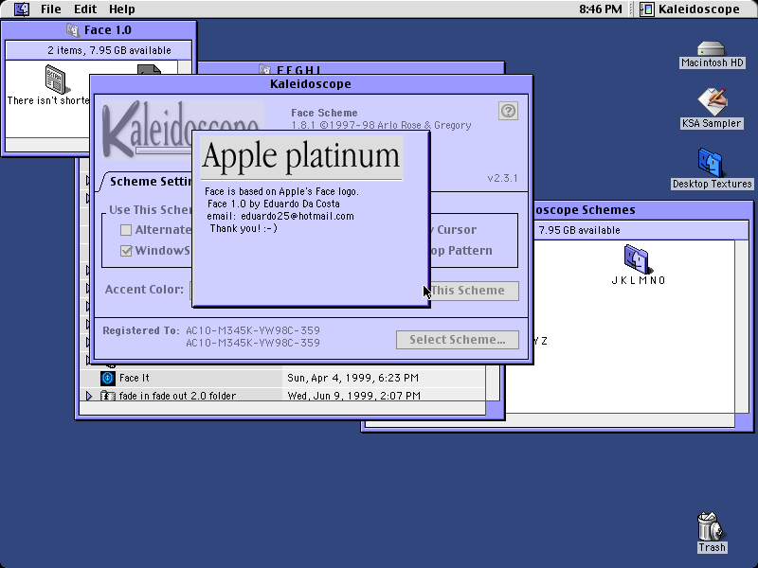Click 'Face 1.0 by Eduardo Da Costa' line
The height and width of the screenshot is (568, 758).
click(x=274, y=204)
